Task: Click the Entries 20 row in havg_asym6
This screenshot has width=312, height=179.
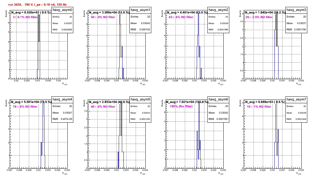Action: coord(218,106)
